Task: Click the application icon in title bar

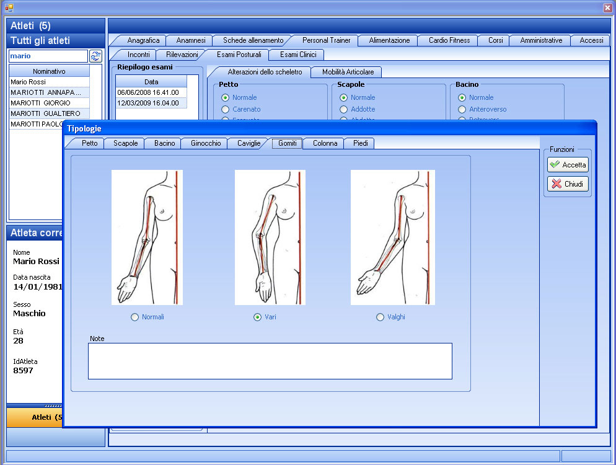Action: [9, 7]
